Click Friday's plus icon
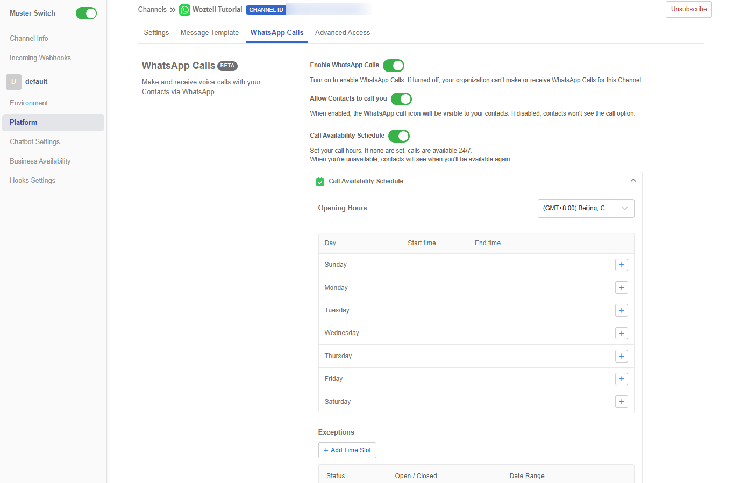This screenshot has height=483, width=734. tap(621, 379)
